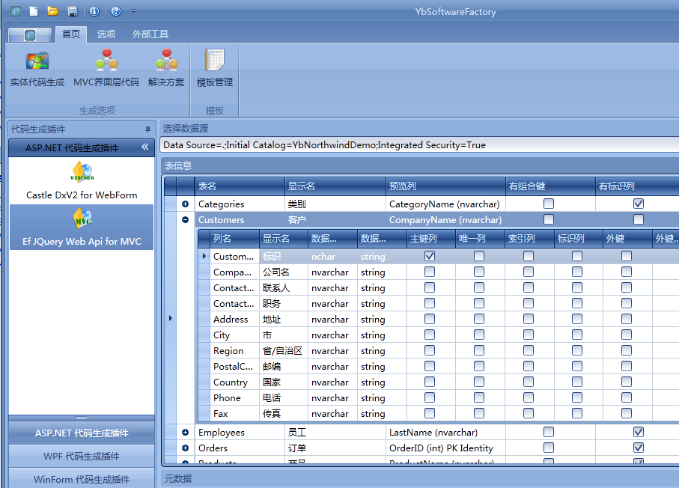Open info using the blue i icon

(x=94, y=11)
